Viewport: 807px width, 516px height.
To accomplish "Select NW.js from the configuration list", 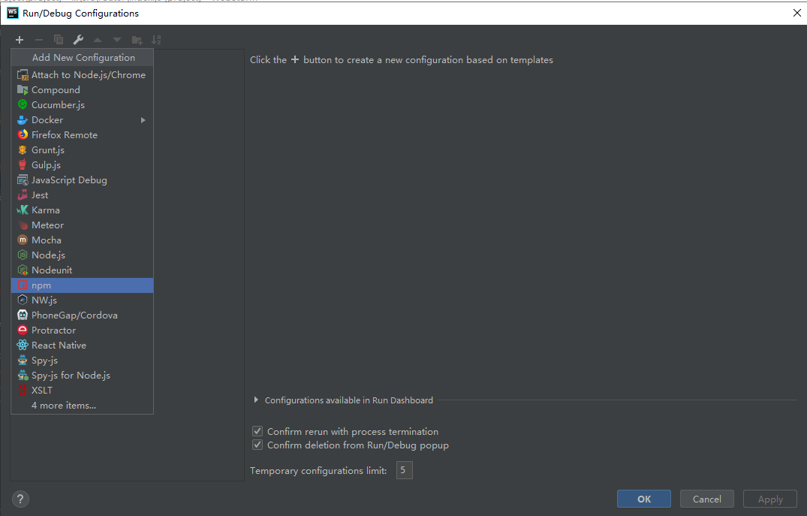I will coord(83,300).
